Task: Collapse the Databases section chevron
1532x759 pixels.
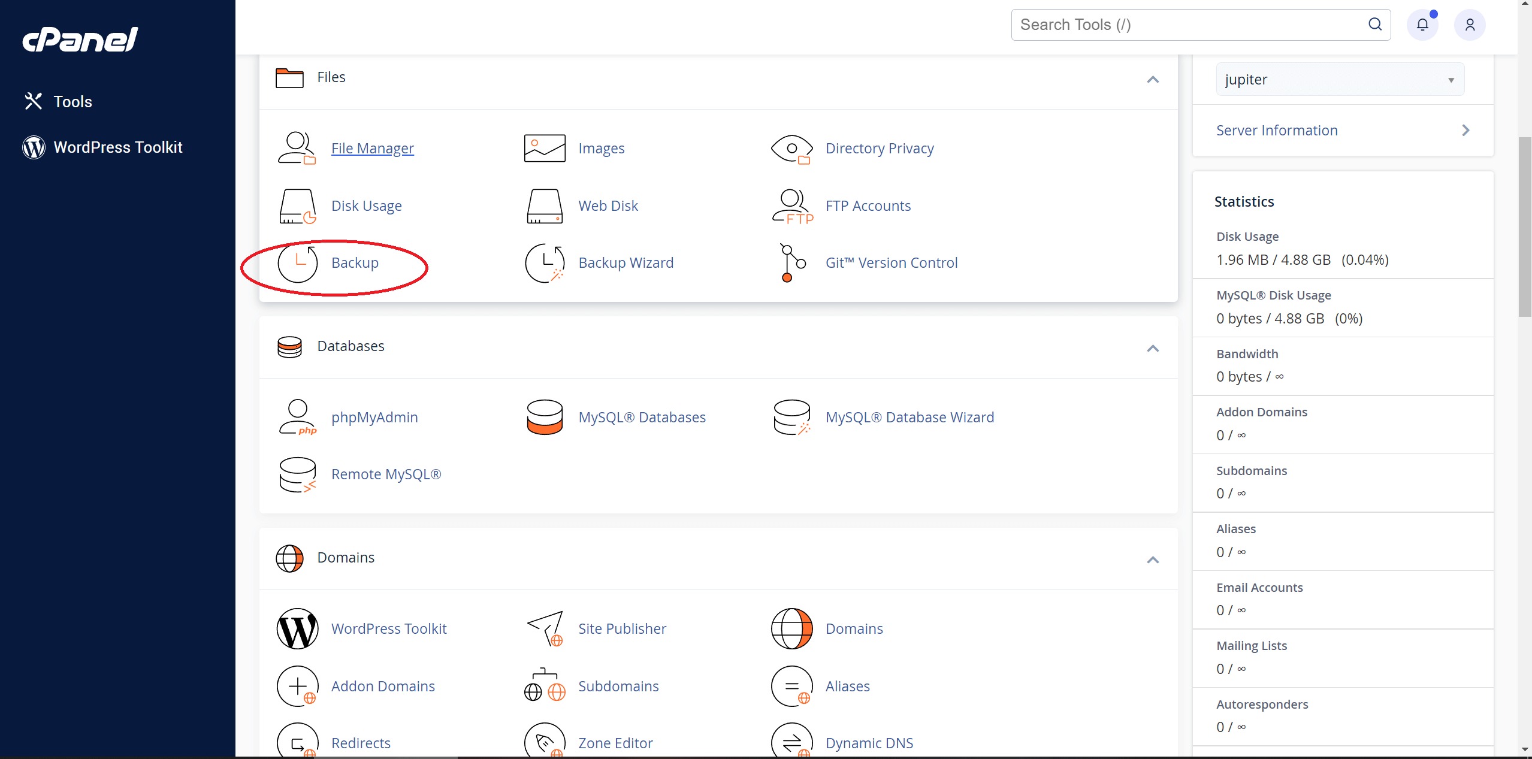Action: [1153, 348]
